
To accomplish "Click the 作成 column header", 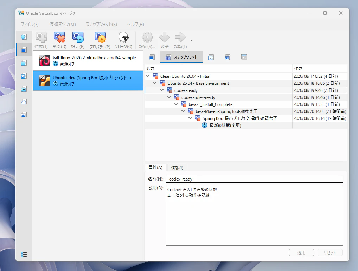I will click(320, 68).
